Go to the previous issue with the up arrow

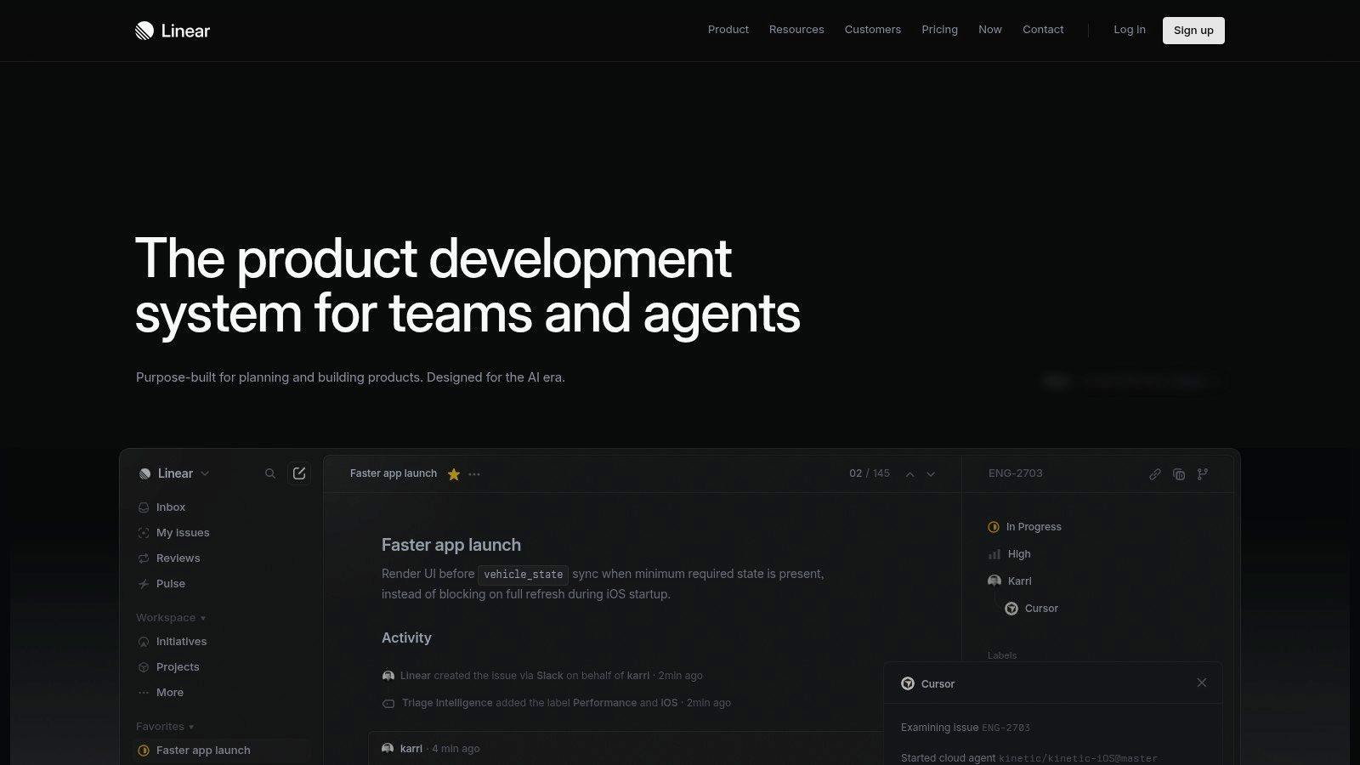909,474
